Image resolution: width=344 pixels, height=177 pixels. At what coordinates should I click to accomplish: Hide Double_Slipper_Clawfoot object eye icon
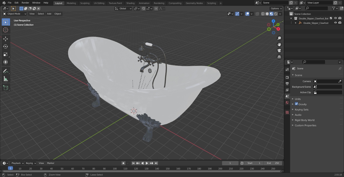coord(335,23)
